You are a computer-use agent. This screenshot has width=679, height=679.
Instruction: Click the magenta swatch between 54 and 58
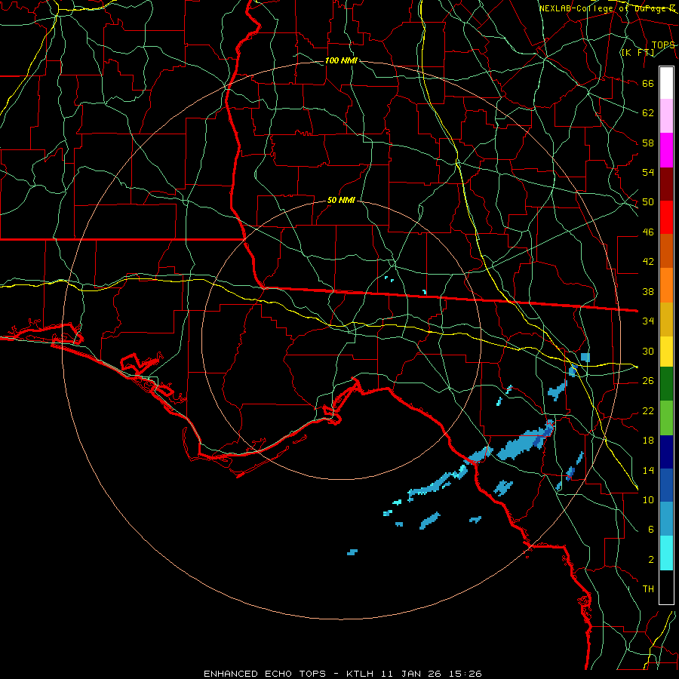pyautogui.click(x=666, y=150)
